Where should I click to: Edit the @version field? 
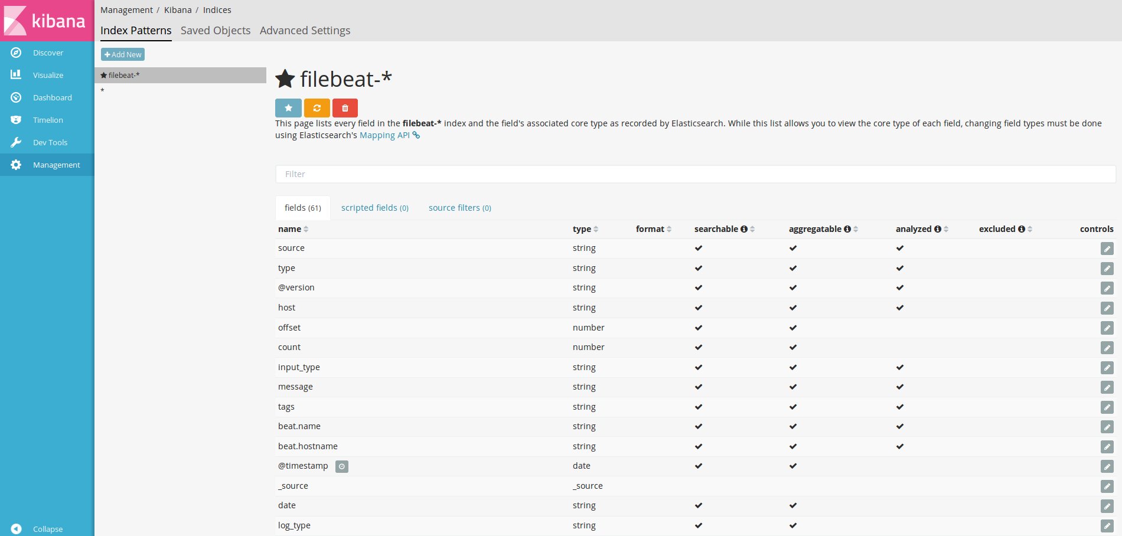(1107, 288)
